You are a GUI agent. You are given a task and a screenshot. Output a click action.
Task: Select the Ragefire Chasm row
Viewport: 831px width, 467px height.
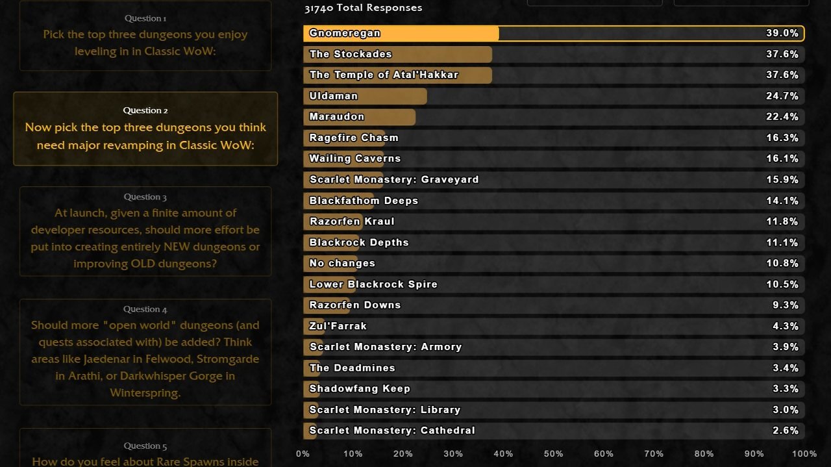click(x=554, y=138)
